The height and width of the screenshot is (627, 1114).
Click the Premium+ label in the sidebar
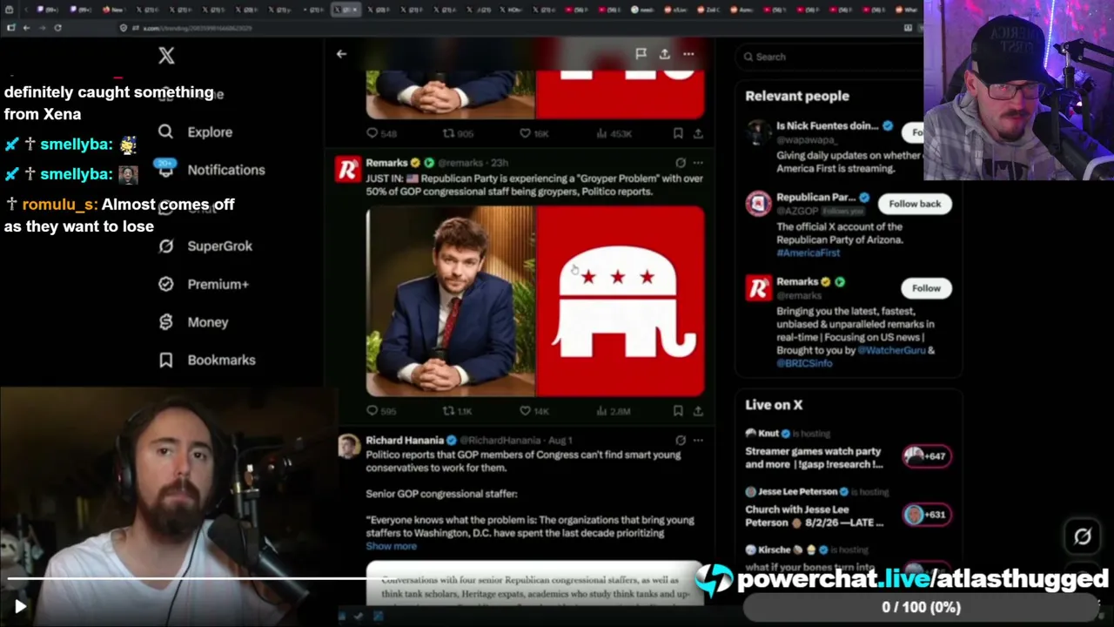[x=218, y=284]
